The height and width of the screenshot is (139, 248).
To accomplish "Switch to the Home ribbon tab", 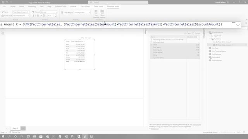I will [13, 7].
